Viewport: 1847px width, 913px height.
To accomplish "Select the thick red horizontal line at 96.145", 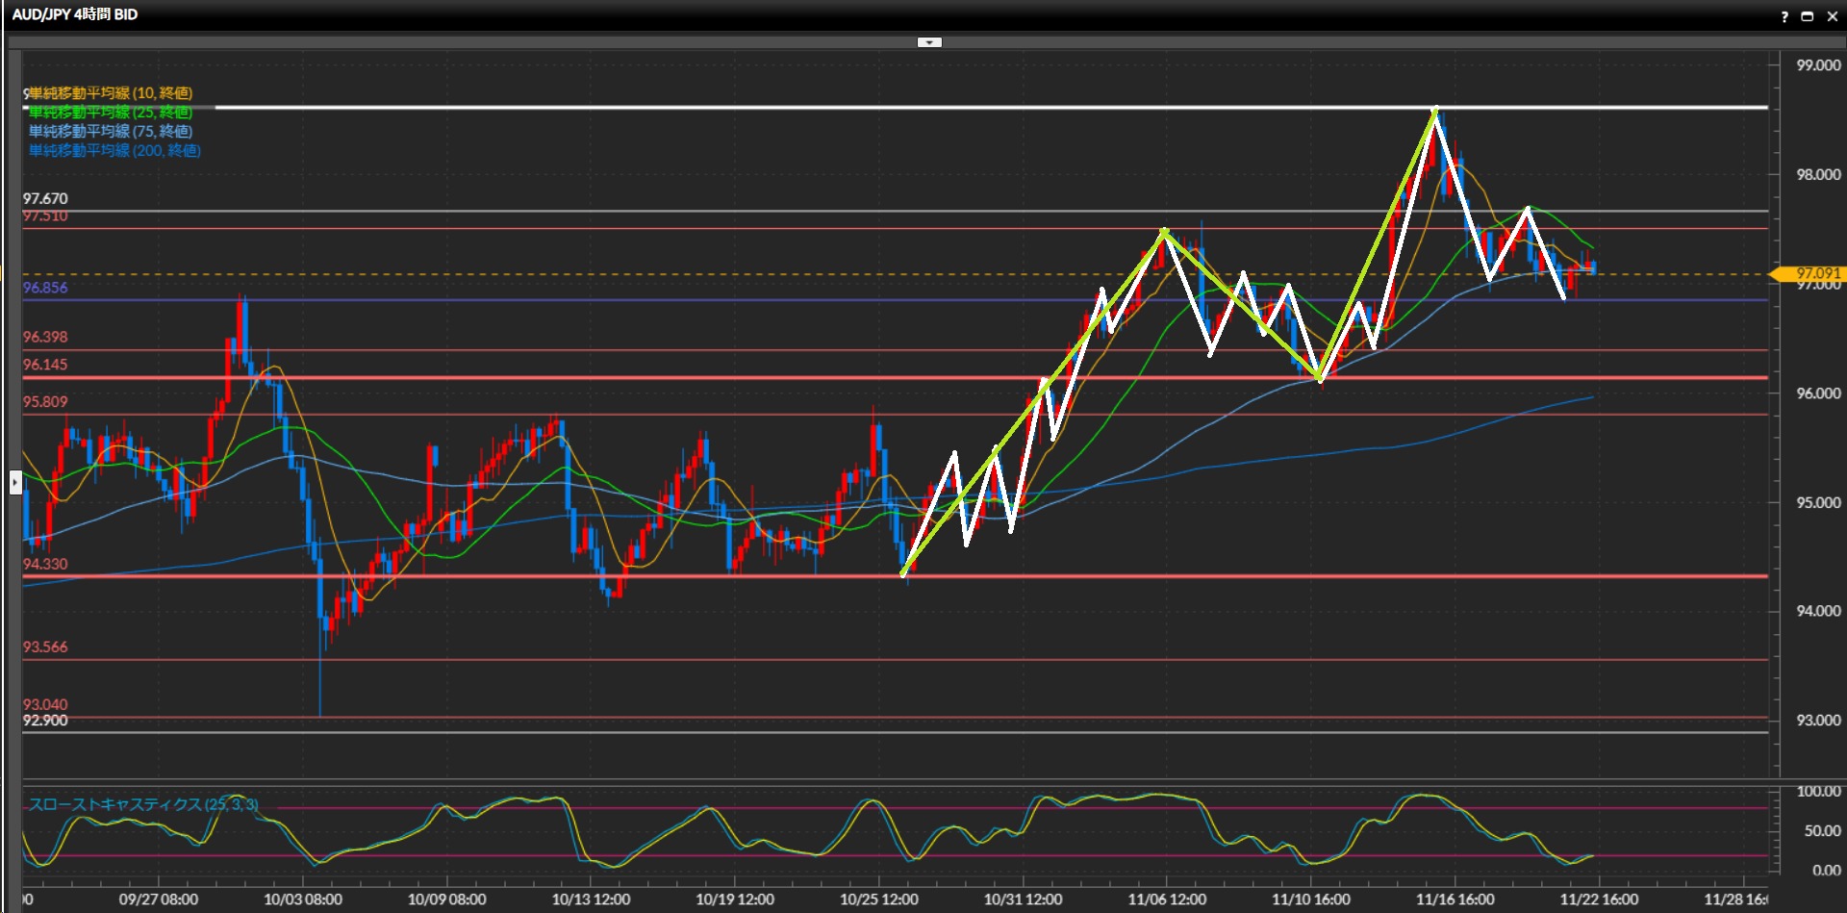I will pyautogui.click(x=673, y=377).
